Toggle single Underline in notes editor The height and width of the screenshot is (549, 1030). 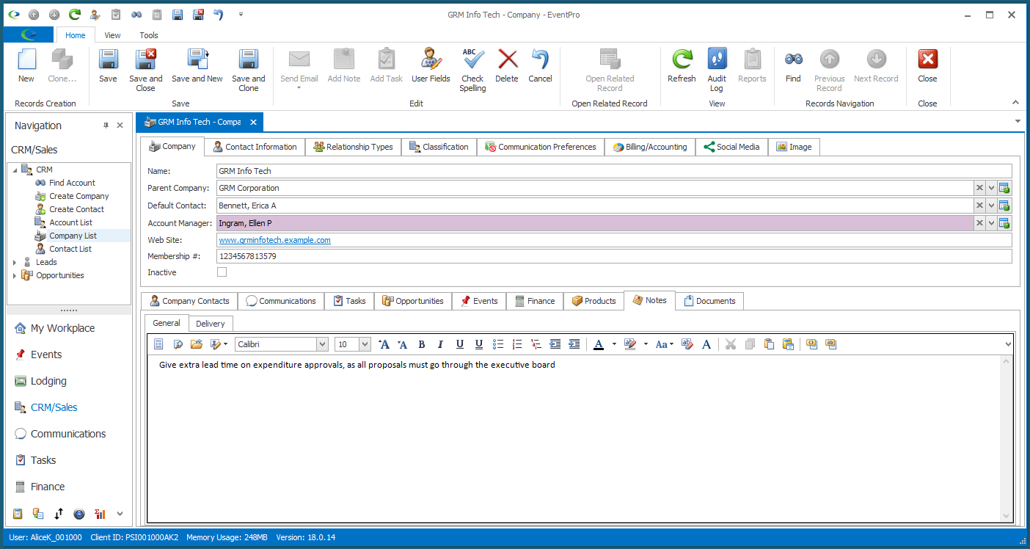click(x=460, y=343)
